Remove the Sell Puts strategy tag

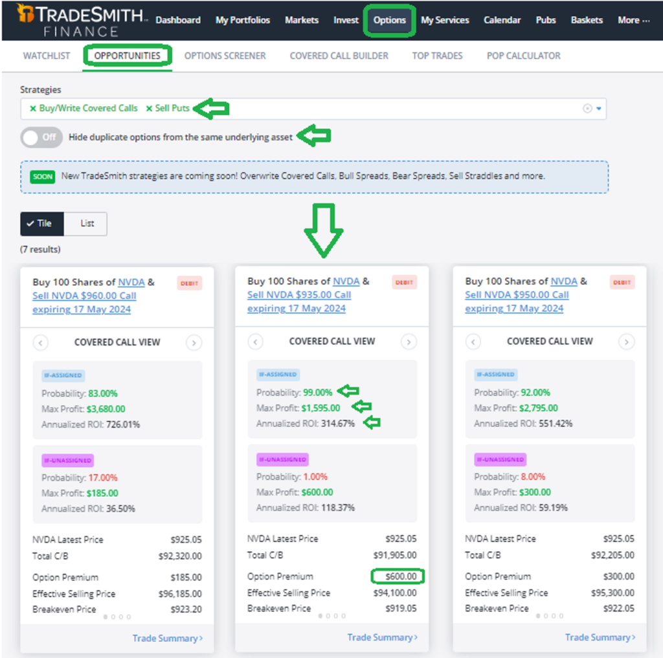[149, 109]
